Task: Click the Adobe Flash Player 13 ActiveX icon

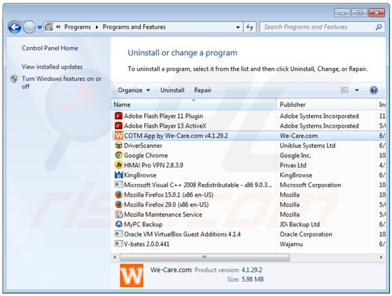Action: click(x=118, y=126)
